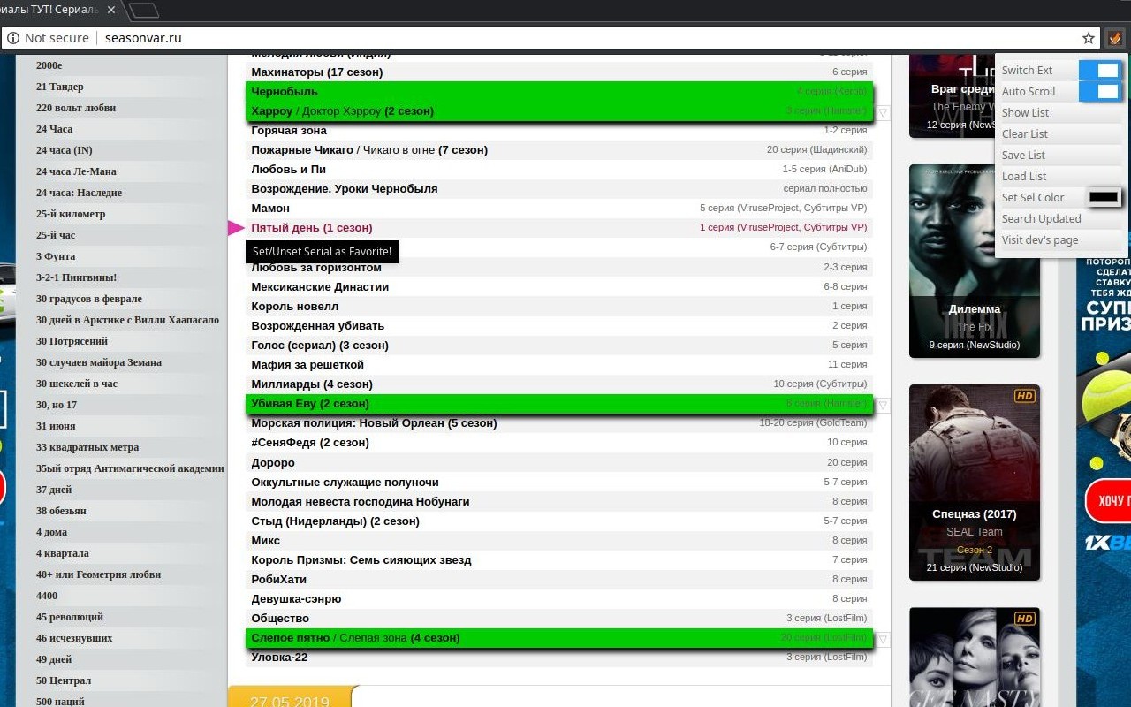Open sidebar entry 35ый отряд Антимагической академии

pos(130,468)
